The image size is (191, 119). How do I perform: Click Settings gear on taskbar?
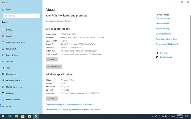coord(36,116)
